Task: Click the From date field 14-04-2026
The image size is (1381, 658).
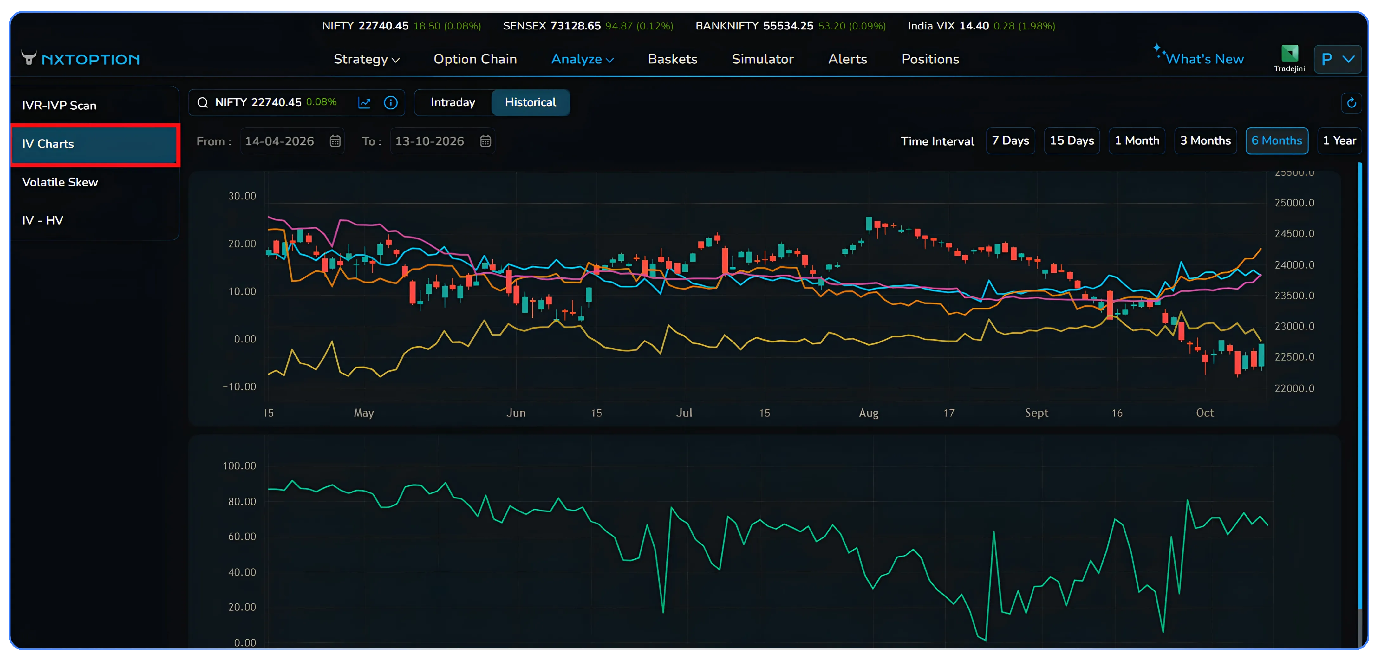Action: coord(292,141)
